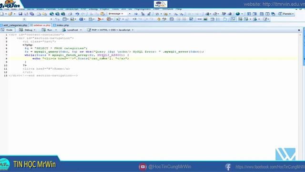
Task: Click the opening <?php tag line
Action: (28, 45)
